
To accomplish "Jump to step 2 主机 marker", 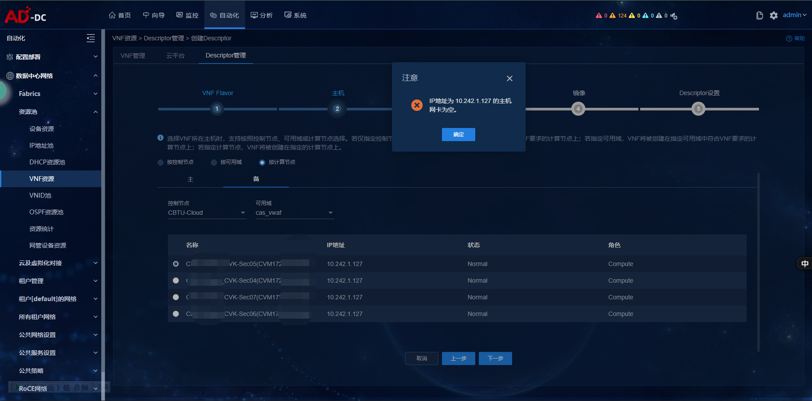I will click(337, 109).
